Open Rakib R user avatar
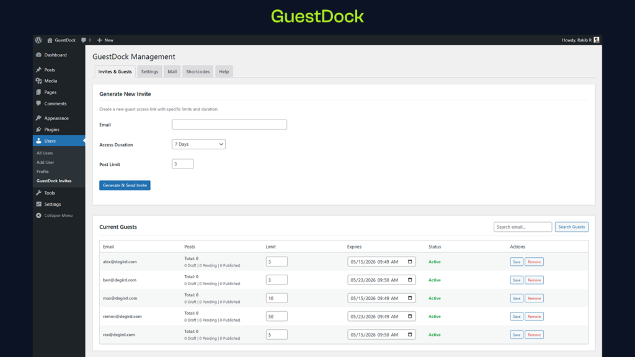 point(596,40)
